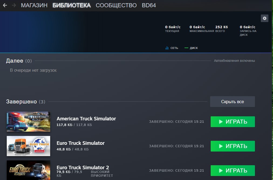Go back with the left arrow
Screen dimensions: 273x180
pyautogui.click(x=5, y=5)
